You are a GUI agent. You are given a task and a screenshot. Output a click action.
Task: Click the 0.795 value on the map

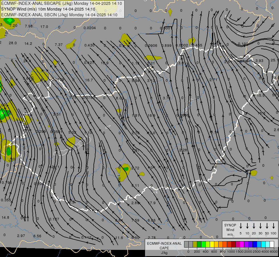click(7, 183)
